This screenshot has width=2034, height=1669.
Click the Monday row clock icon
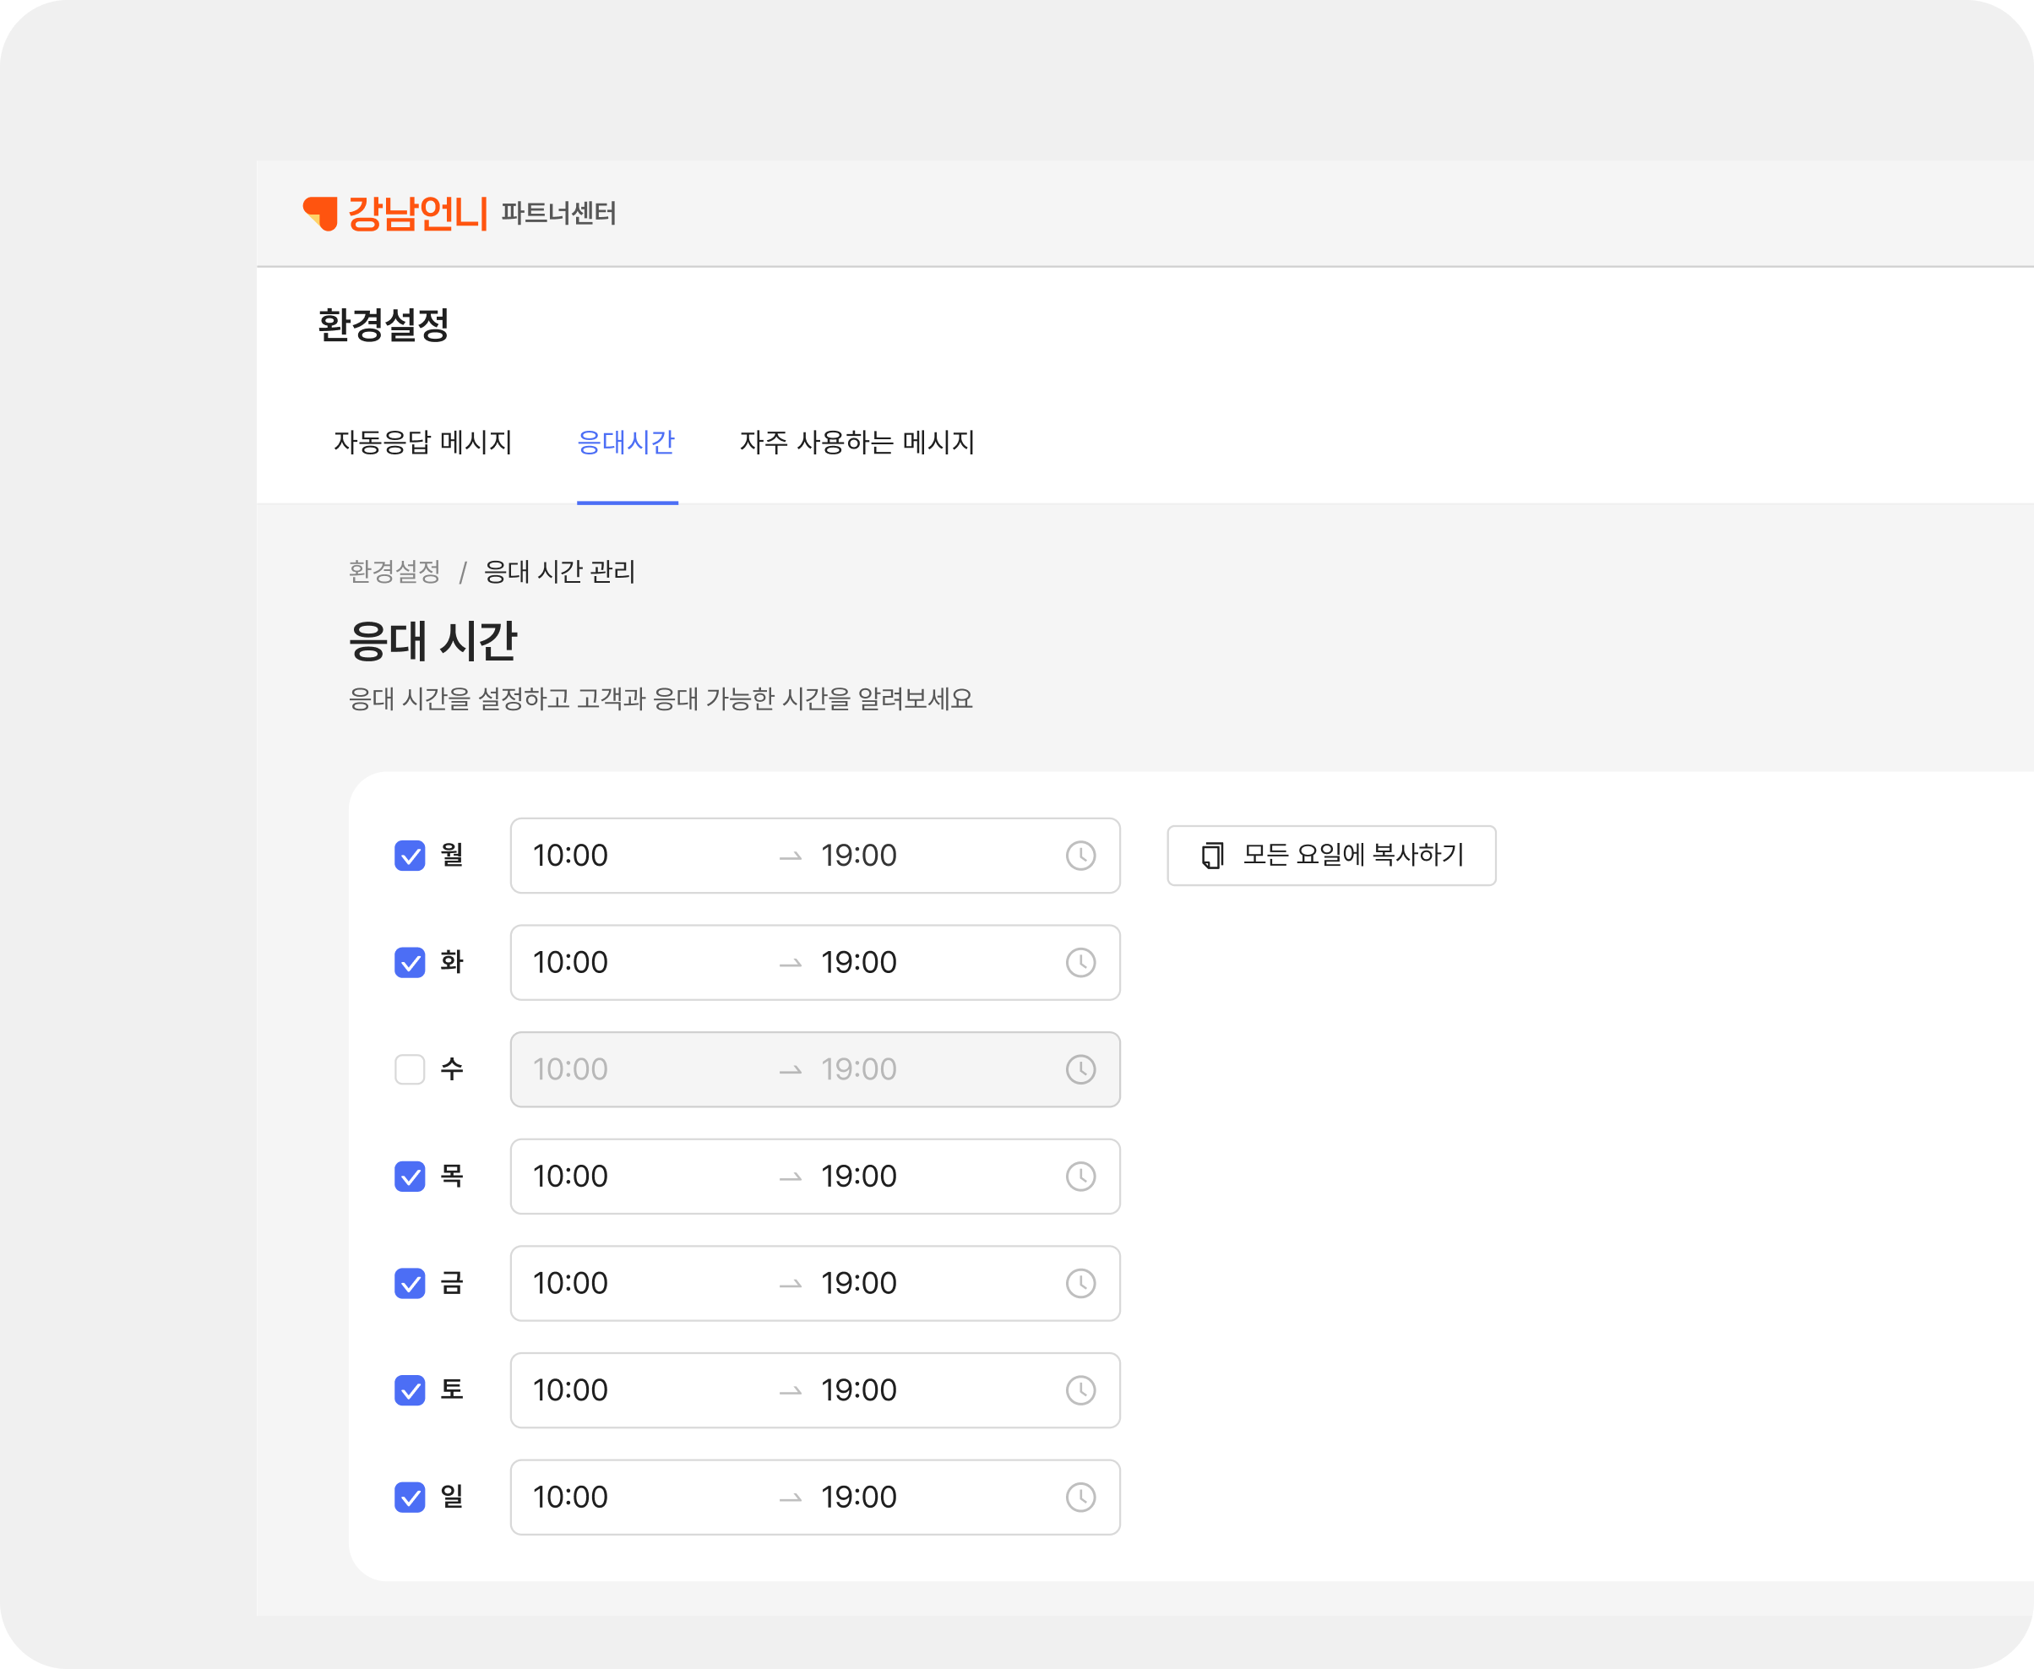(1080, 856)
